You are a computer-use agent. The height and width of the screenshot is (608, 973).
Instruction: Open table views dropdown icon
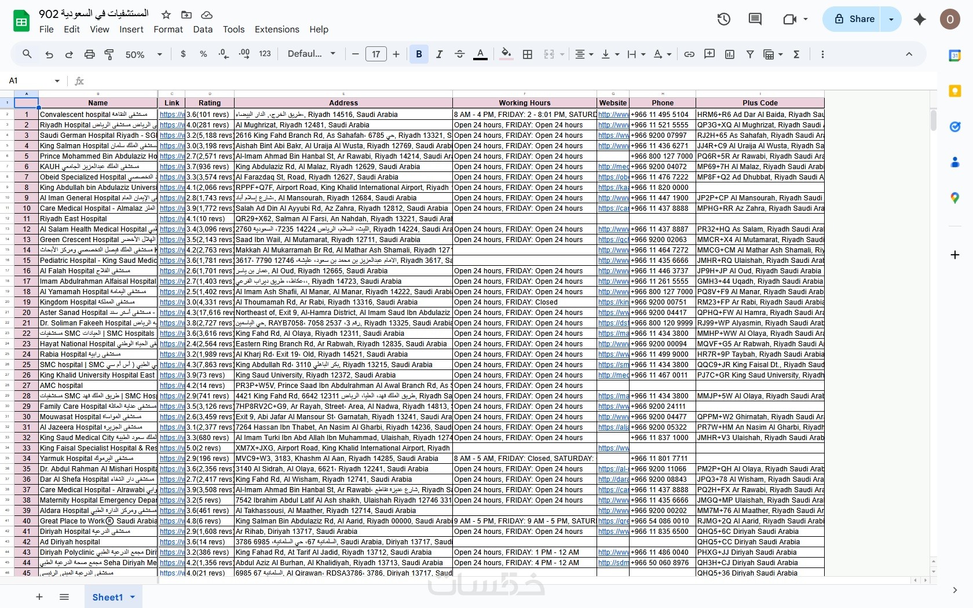pyautogui.click(x=773, y=54)
